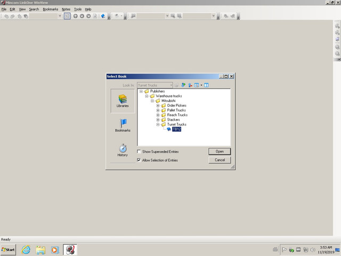Cancel the Select Book dialog
The height and width of the screenshot is (256, 341).
(220, 160)
